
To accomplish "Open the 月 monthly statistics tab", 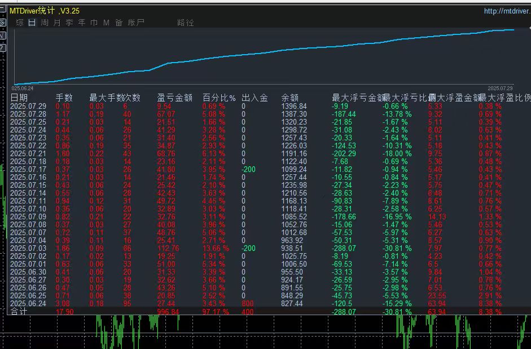I will tap(57, 23).
